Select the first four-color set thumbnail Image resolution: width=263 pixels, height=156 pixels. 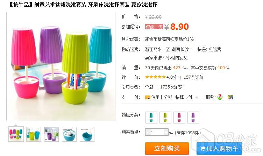[x=16, y=134]
